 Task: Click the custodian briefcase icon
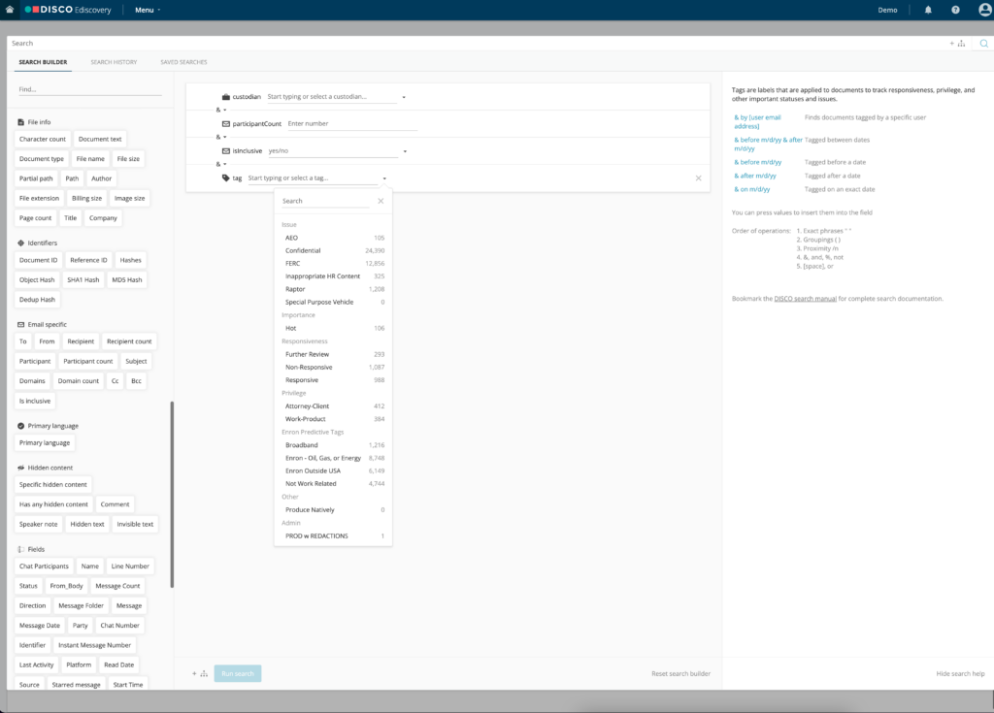[x=225, y=97]
